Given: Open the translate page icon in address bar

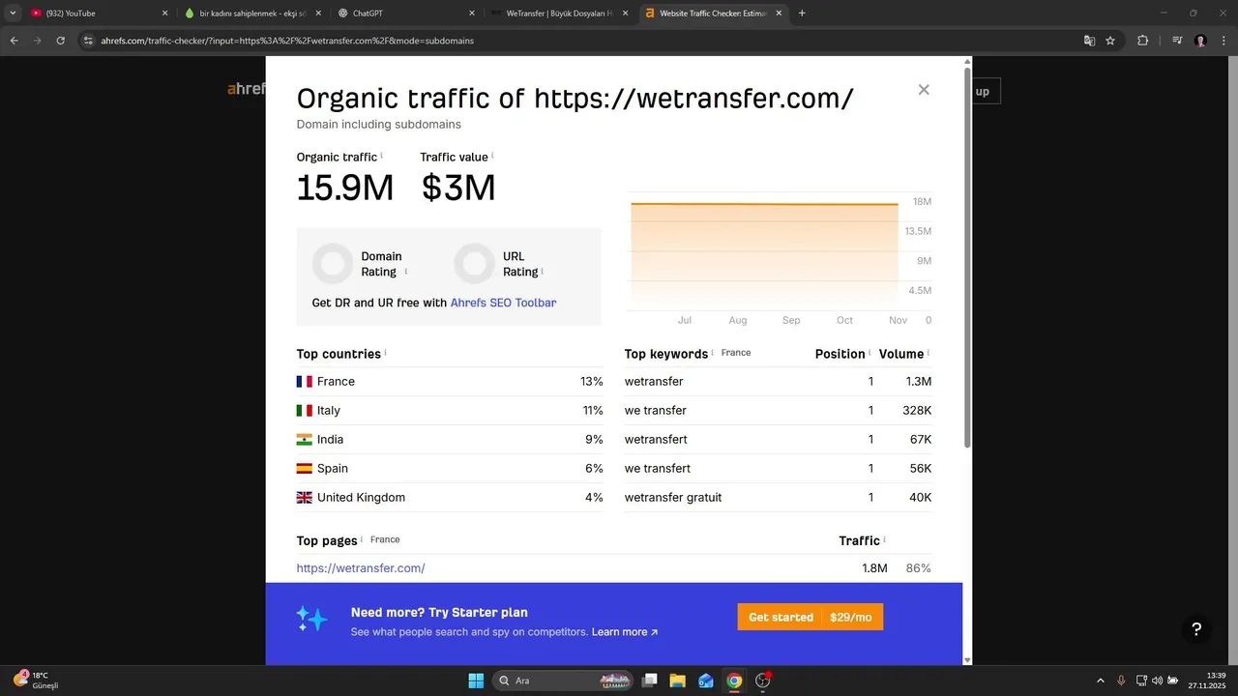Looking at the screenshot, I should (1089, 41).
